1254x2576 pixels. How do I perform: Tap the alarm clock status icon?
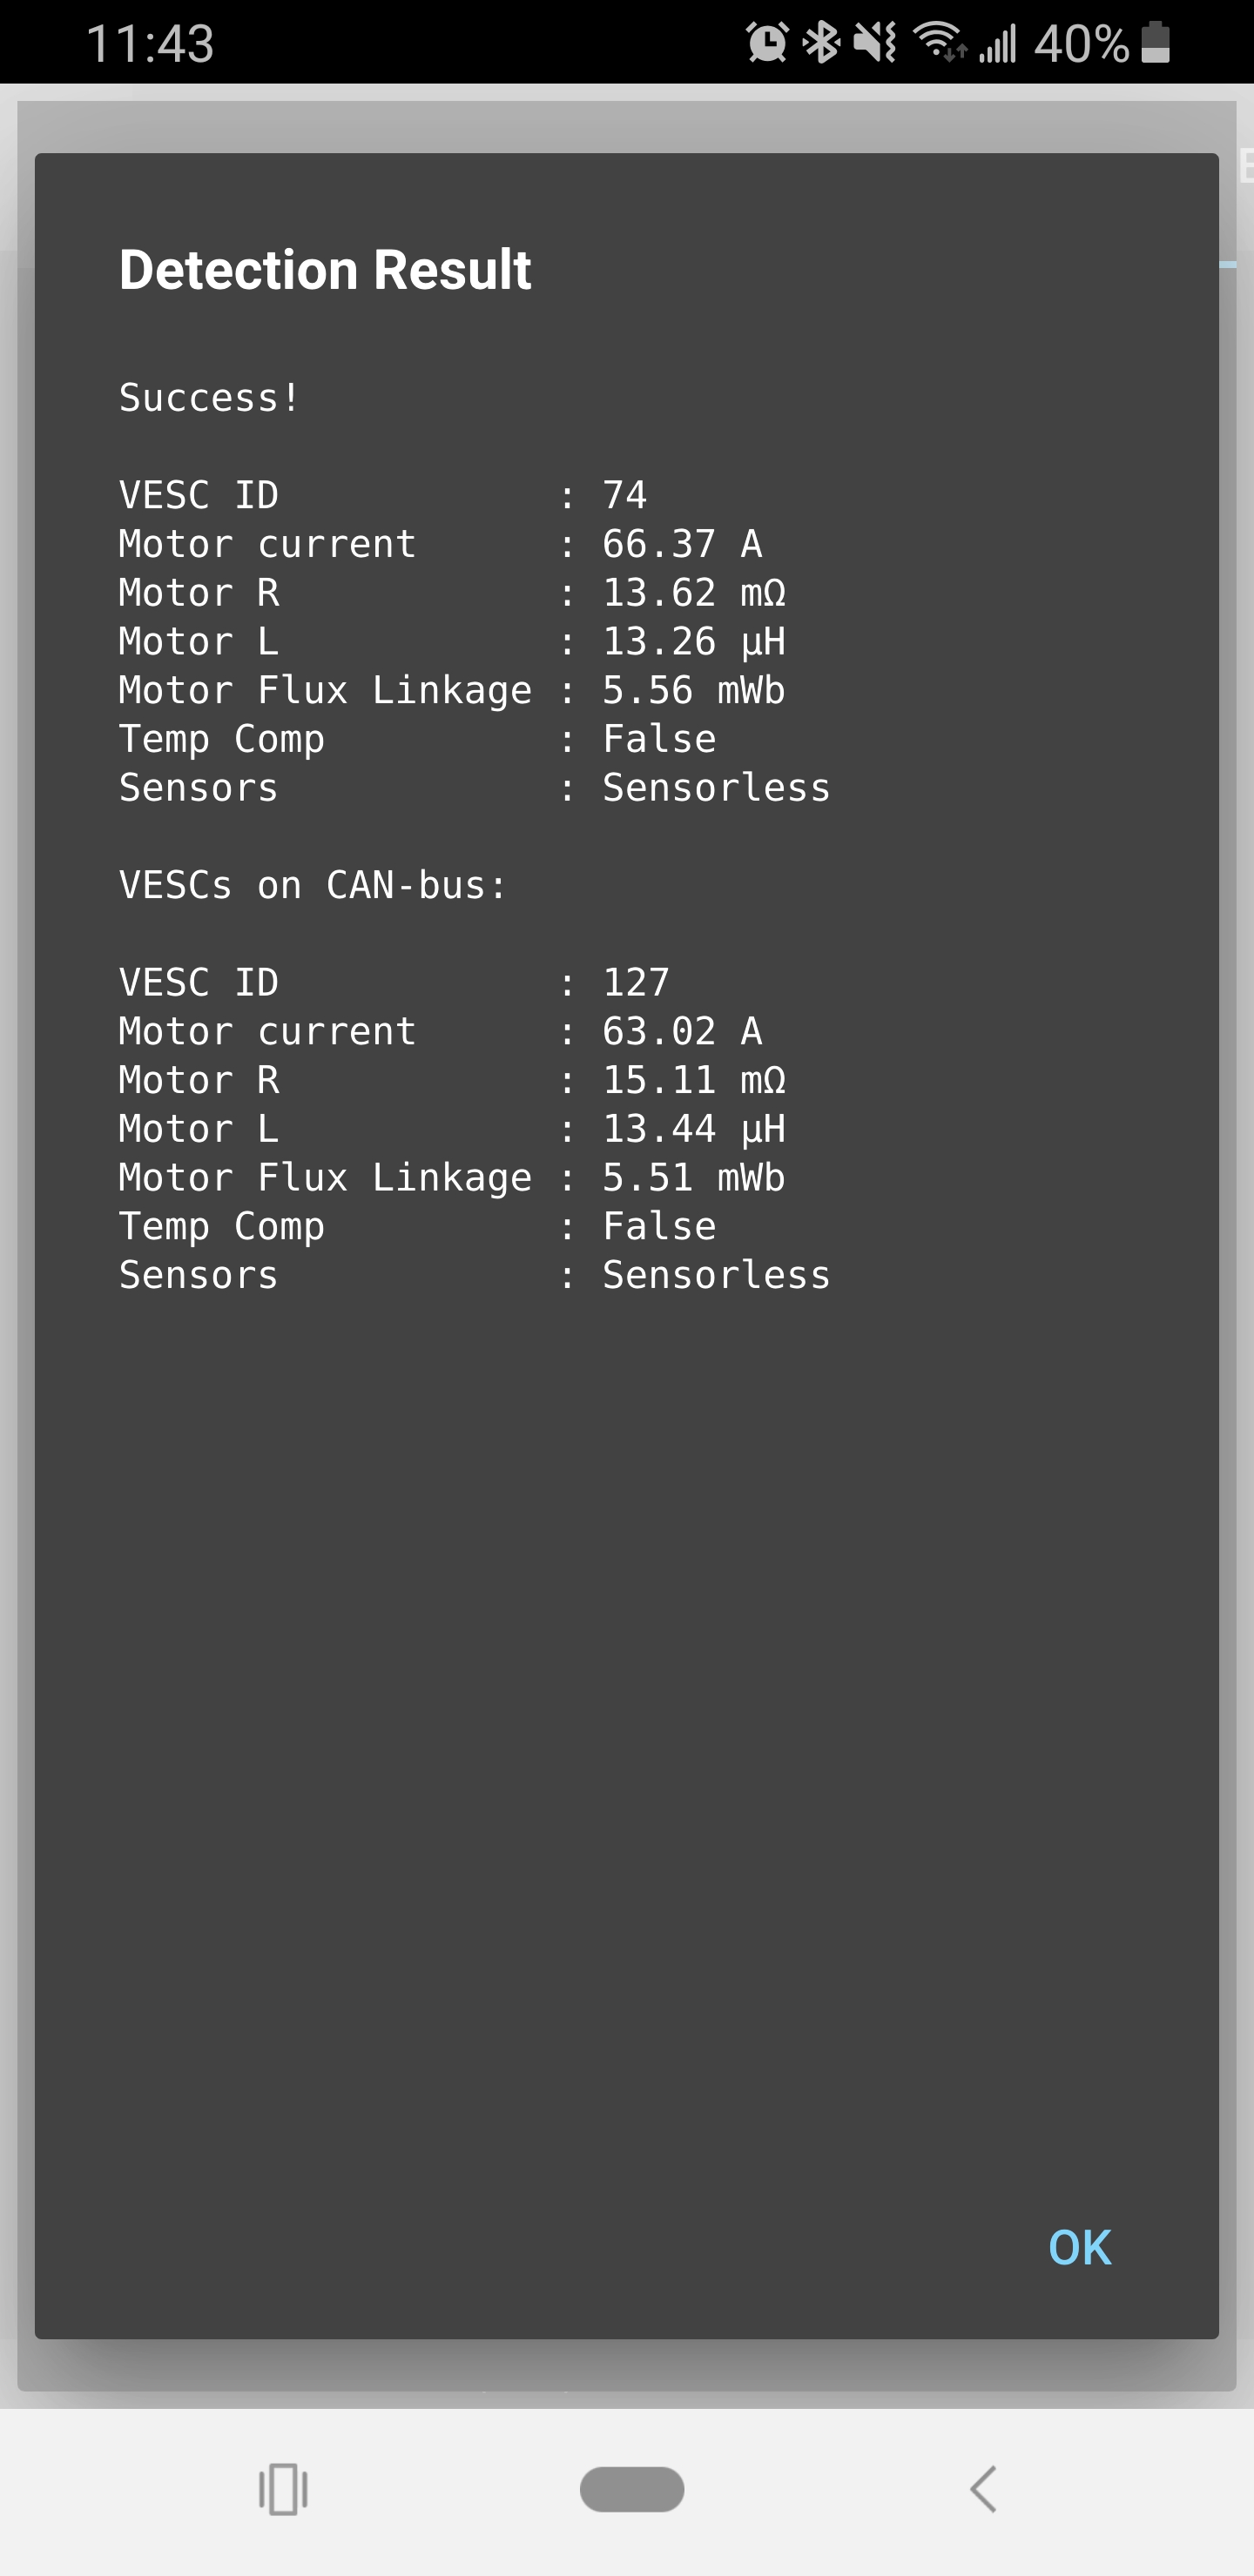coord(767,42)
